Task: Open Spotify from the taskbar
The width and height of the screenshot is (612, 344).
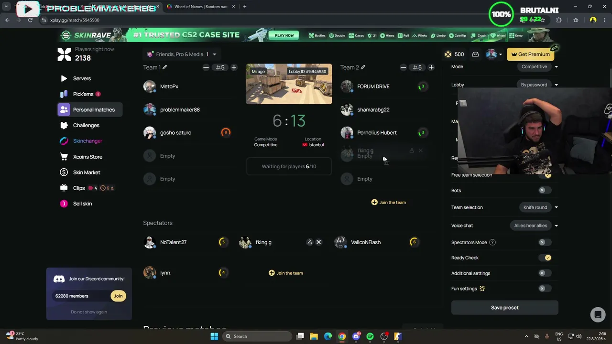Action: (x=370, y=336)
